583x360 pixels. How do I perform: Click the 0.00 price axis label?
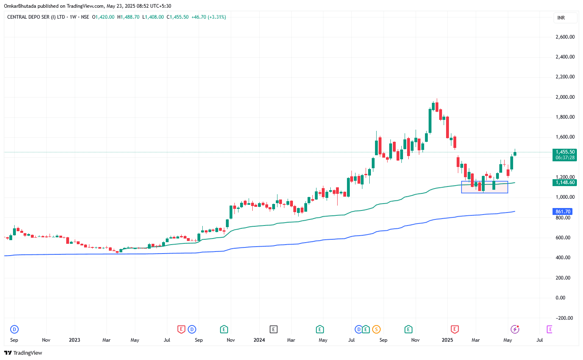[560, 298]
